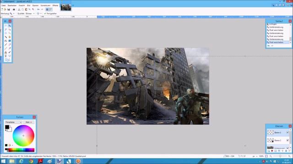Open Internet Explorer from the taskbar
293x164 pixels.
click(x=22, y=161)
